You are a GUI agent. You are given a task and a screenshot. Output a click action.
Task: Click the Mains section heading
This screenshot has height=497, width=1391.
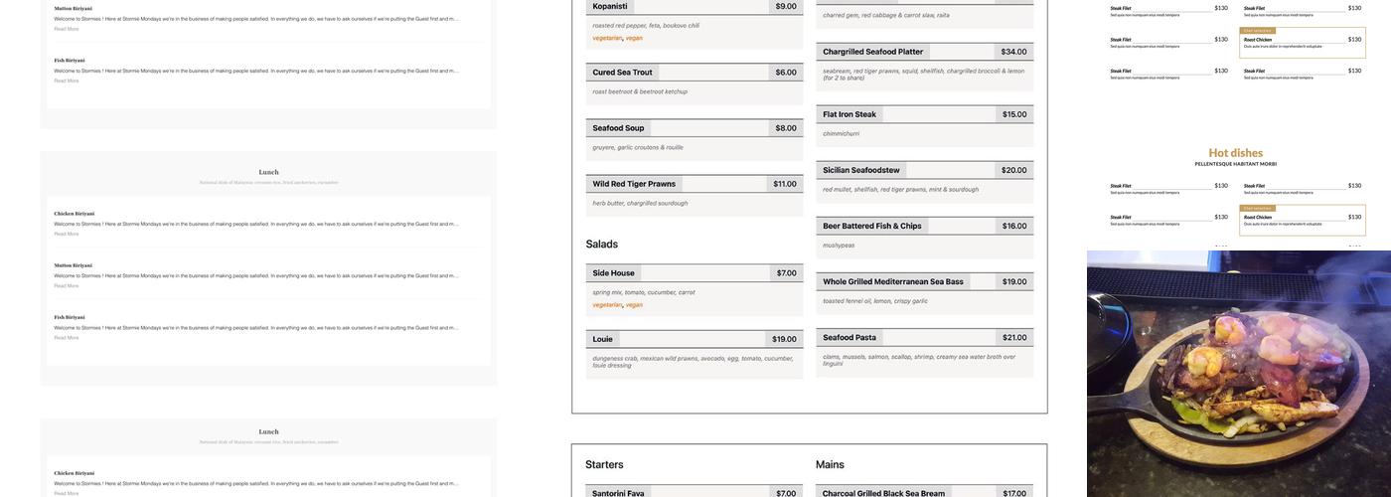830,464
